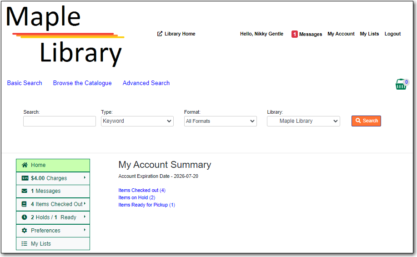This screenshot has height=257, width=417.
Task: Open the Library dropdown showing Maple Library
Action: pyautogui.click(x=303, y=121)
